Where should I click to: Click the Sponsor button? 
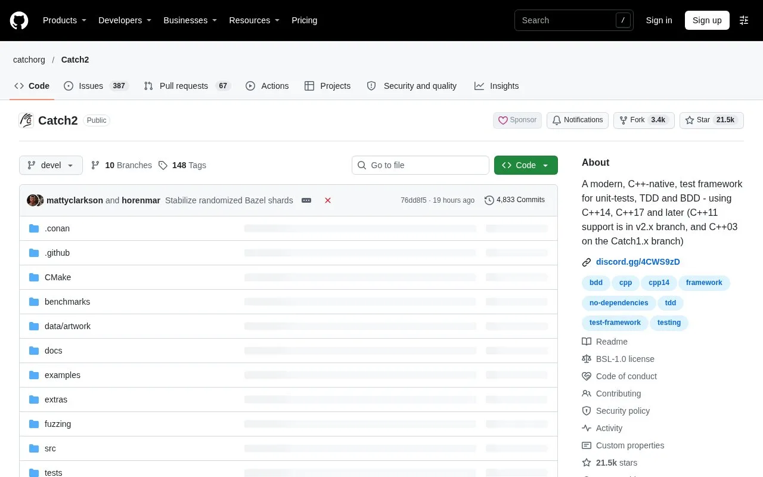coord(517,120)
